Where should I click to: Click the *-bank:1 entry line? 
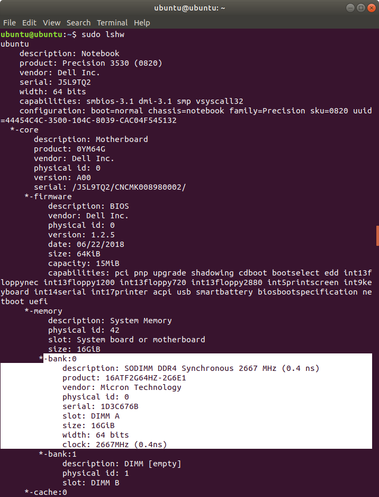coord(58,454)
